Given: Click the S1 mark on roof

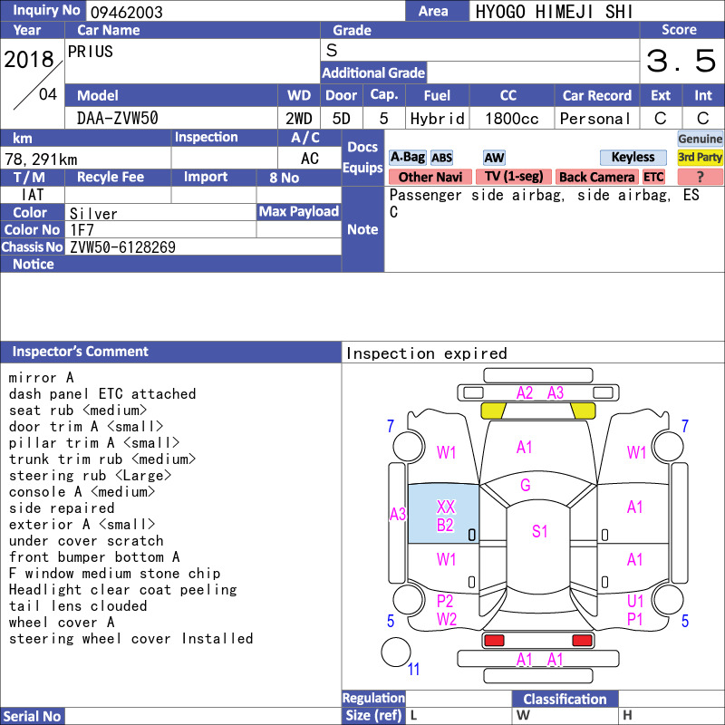Looking at the screenshot, I should click(539, 531).
